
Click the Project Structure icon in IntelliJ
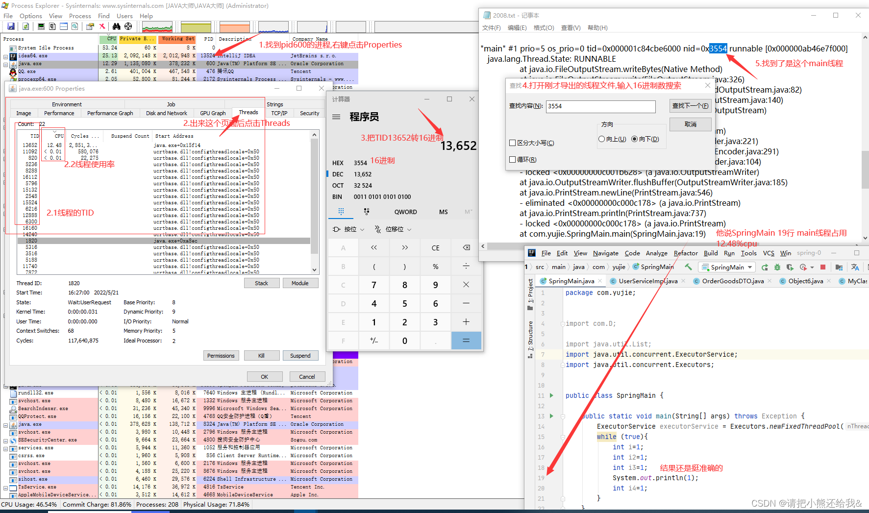pyautogui.click(x=839, y=267)
